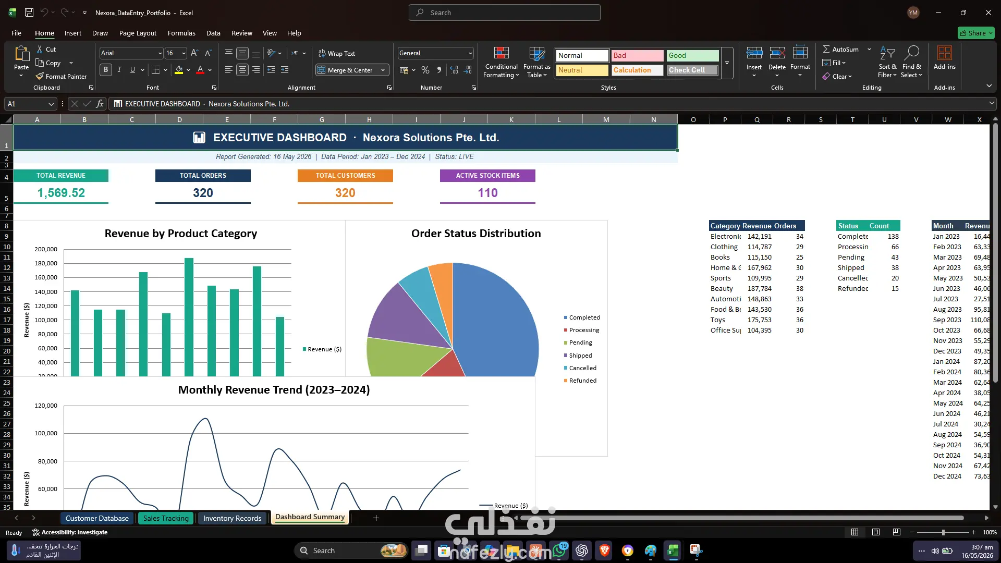1001x563 pixels.
Task: Switch to Page Break Preview view
Action: 896,532
